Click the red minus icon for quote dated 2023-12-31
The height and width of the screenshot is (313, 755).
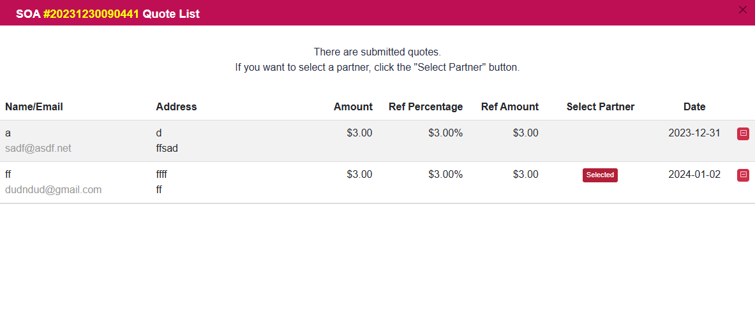pyautogui.click(x=743, y=133)
